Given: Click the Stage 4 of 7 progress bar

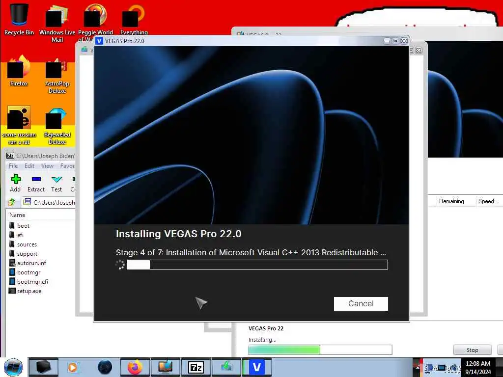Looking at the screenshot, I should [257, 265].
